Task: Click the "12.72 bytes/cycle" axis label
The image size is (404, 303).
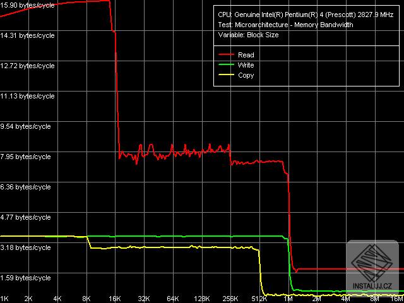Action: click(x=27, y=66)
